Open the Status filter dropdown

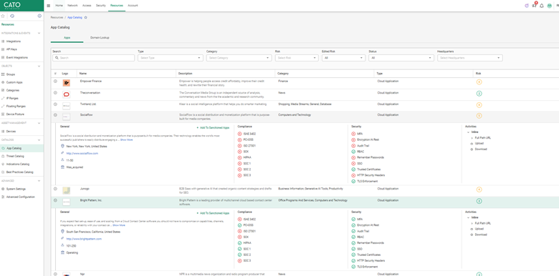pyautogui.click(x=401, y=58)
